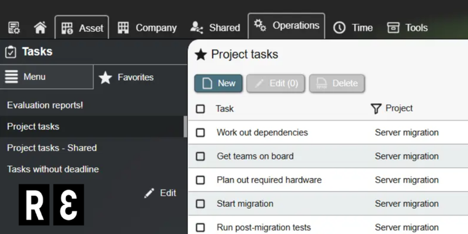468x234 pixels.
Task: Tick the select-all checkbox in header
Action: point(200,109)
